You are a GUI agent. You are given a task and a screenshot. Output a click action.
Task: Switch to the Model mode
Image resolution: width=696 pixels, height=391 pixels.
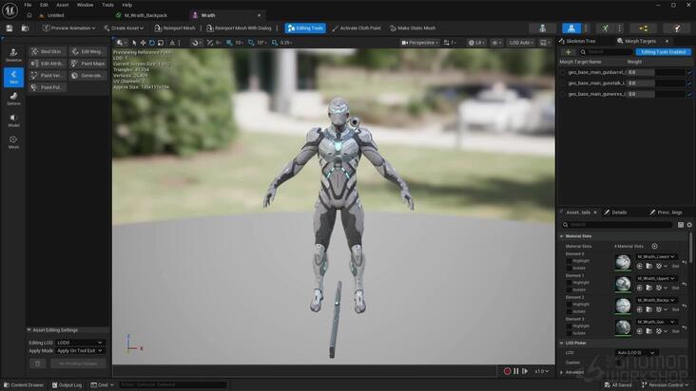pyautogui.click(x=13, y=120)
